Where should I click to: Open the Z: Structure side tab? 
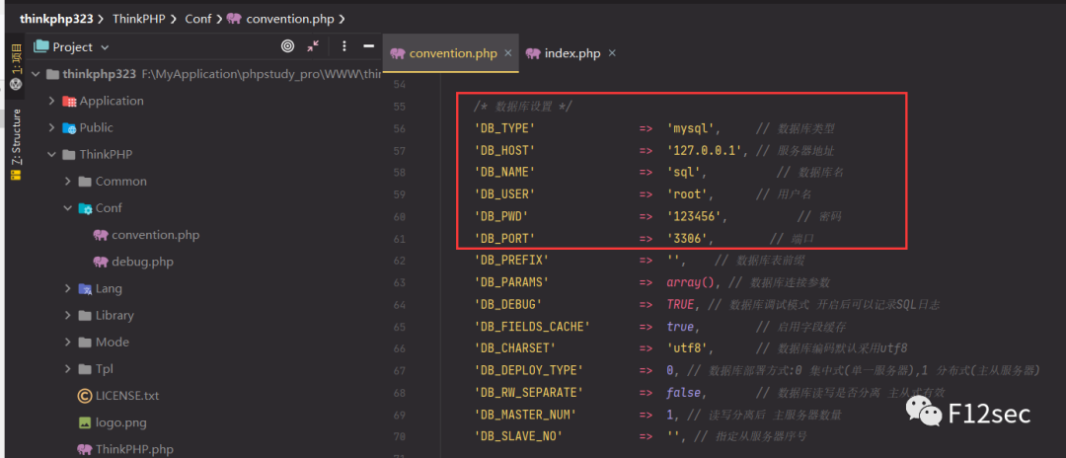(x=17, y=145)
